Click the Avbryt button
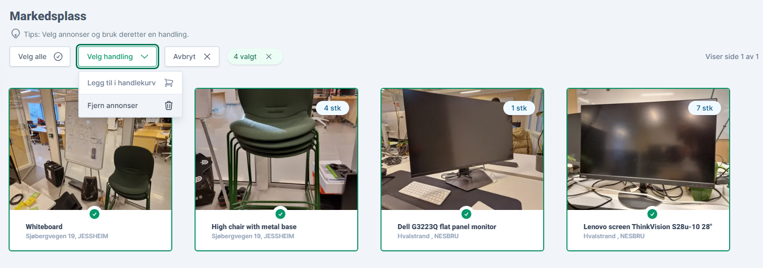Viewport: 763px width, 268px height. point(192,57)
